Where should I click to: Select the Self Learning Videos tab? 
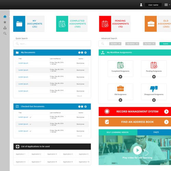tap(118, 132)
